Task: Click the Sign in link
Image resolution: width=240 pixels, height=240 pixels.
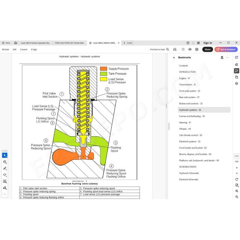Action: 207,43
